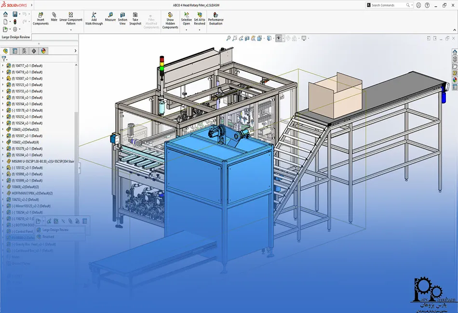Screen dimensions: 458x313
Task: Choose Resolved from the popup menu
Action: 49,236
